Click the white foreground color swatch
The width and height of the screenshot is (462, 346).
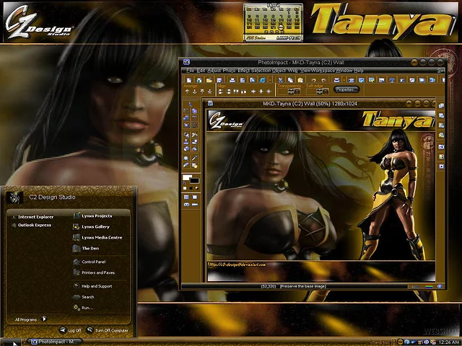pos(187,177)
